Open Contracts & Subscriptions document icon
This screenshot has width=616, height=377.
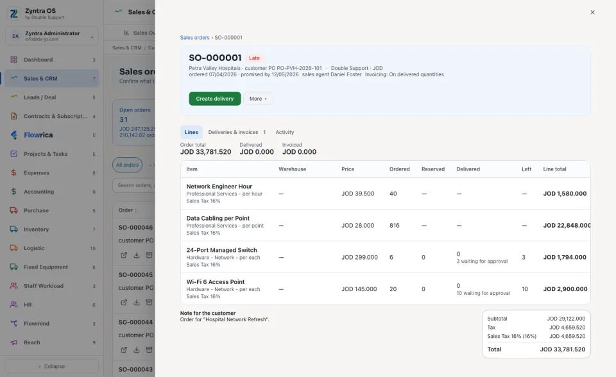click(13, 116)
